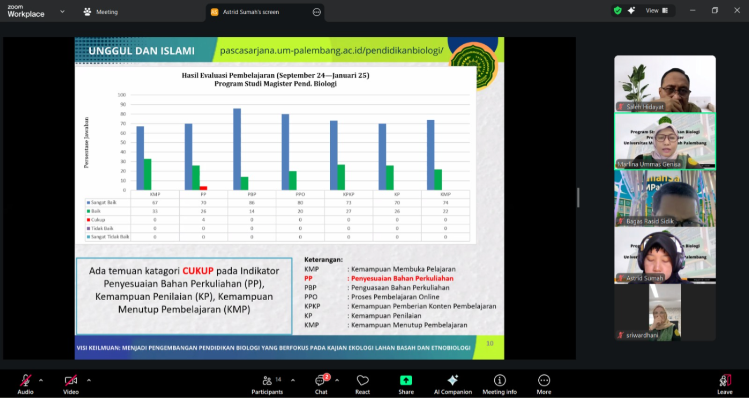Image resolution: width=749 pixels, height=398 pixels.
Task: Expand the Participants options arrow
Action: pyautogui.click(x=293, y=380)
